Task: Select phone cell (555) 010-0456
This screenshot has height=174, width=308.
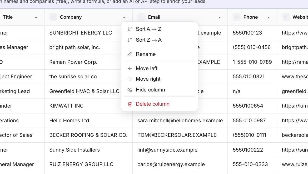Action: (x=252, y=47)
